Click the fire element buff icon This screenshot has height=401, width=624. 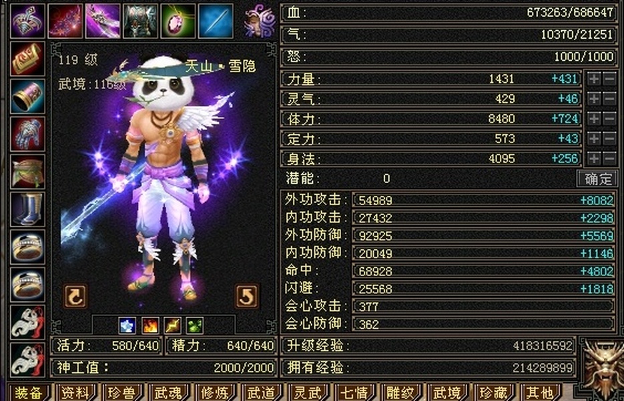[x=150, y=325]
